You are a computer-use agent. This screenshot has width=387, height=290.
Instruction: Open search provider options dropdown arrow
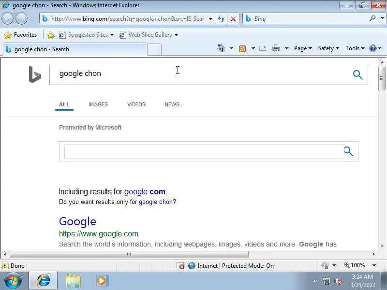tap(382, 18)
